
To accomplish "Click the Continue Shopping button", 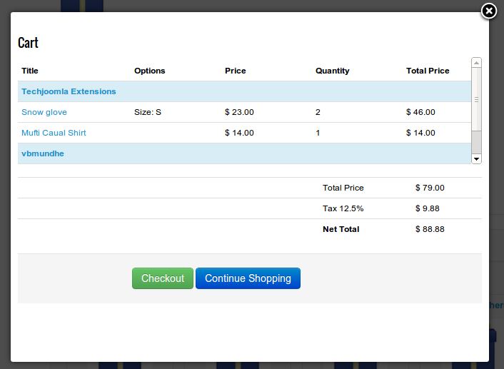I will (248, 278).
